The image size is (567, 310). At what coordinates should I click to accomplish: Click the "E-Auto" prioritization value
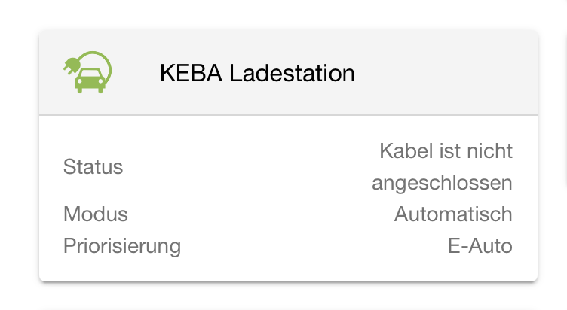click(x=480, y=245)
